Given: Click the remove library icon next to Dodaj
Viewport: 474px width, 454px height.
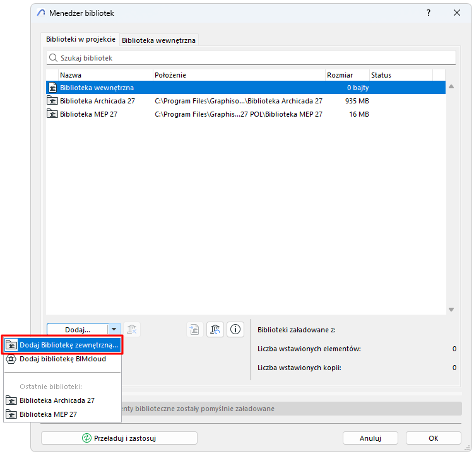Looking at the screenshot, I should [132, 329].
